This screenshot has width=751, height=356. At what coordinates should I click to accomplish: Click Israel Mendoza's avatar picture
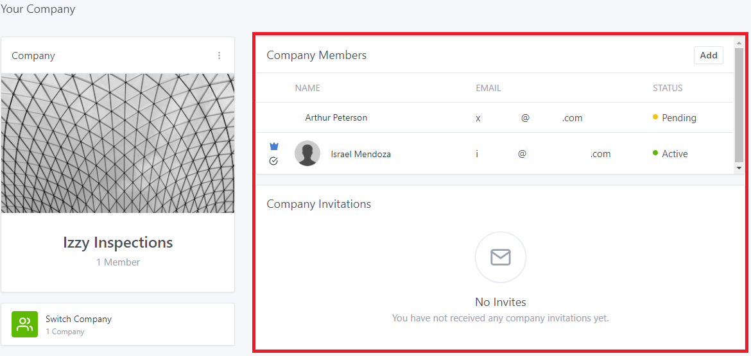(307, 153)
